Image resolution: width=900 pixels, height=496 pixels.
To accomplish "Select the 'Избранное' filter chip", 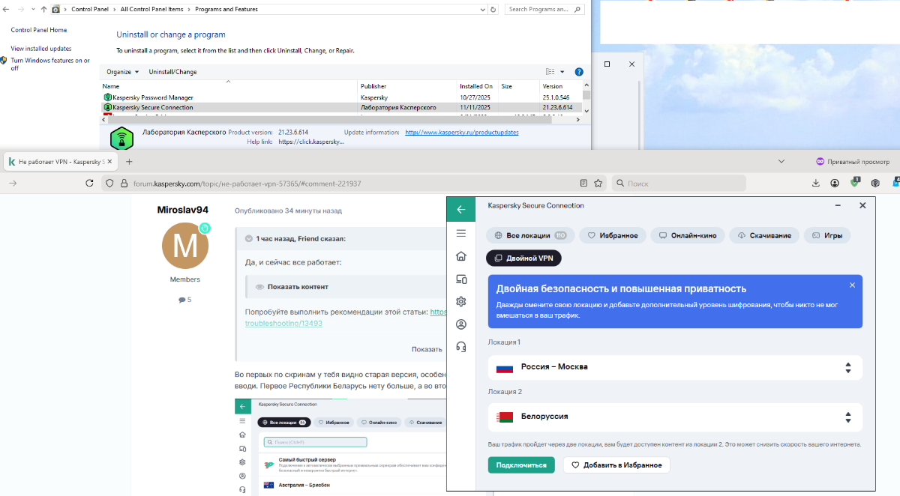I will (x=613, y=235).
